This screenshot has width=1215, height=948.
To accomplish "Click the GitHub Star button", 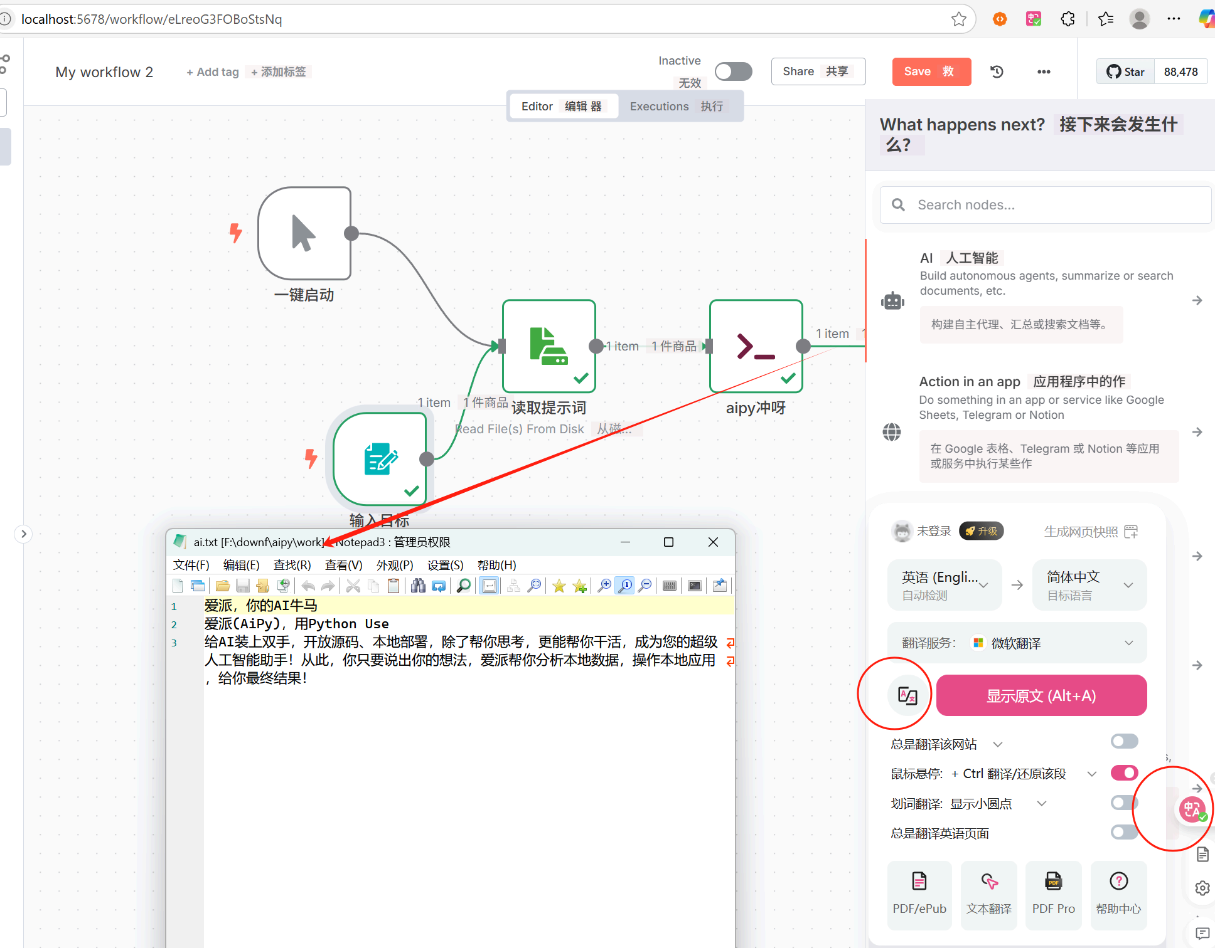I will (1125, 71).
